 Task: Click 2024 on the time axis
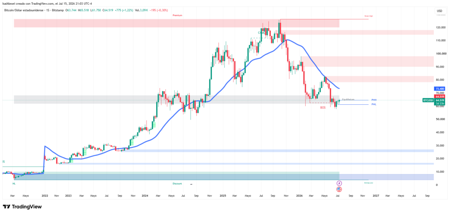pos(145,196)
